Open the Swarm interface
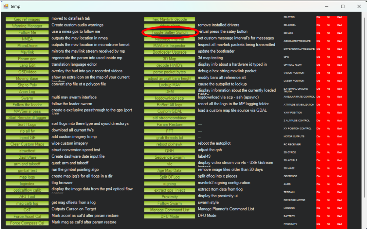The width and height of the screenshot is (367, 229). 27,98
